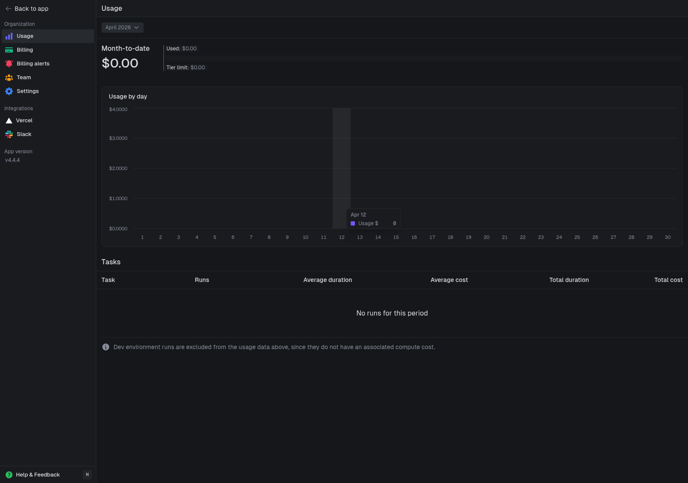Click the info icon beside Dev environment note

coord(106,347)
